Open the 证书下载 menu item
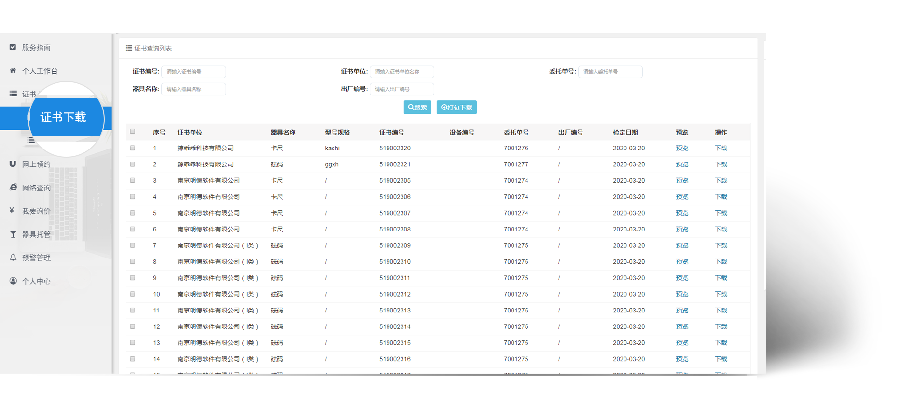915x407 pixels. (x=63, y=117)
